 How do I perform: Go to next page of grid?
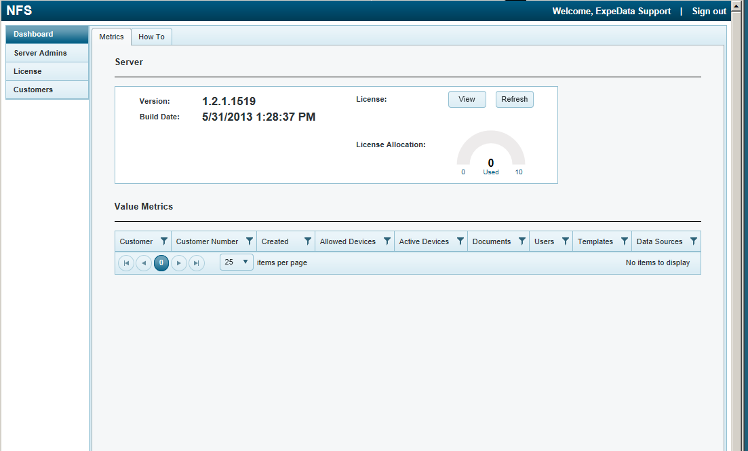179,263
